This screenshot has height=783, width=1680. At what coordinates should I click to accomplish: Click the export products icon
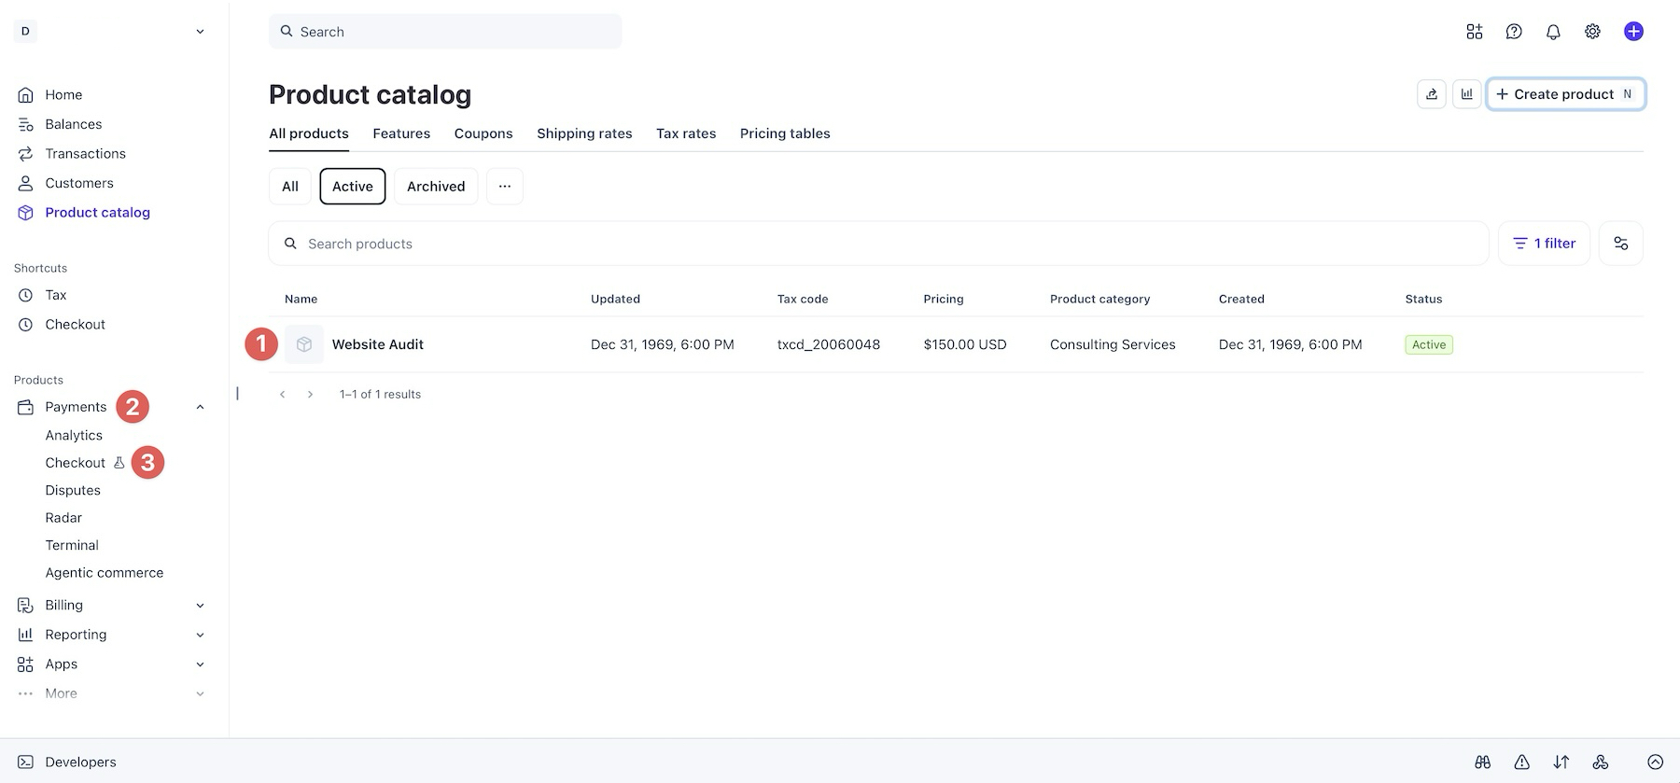1432,94
